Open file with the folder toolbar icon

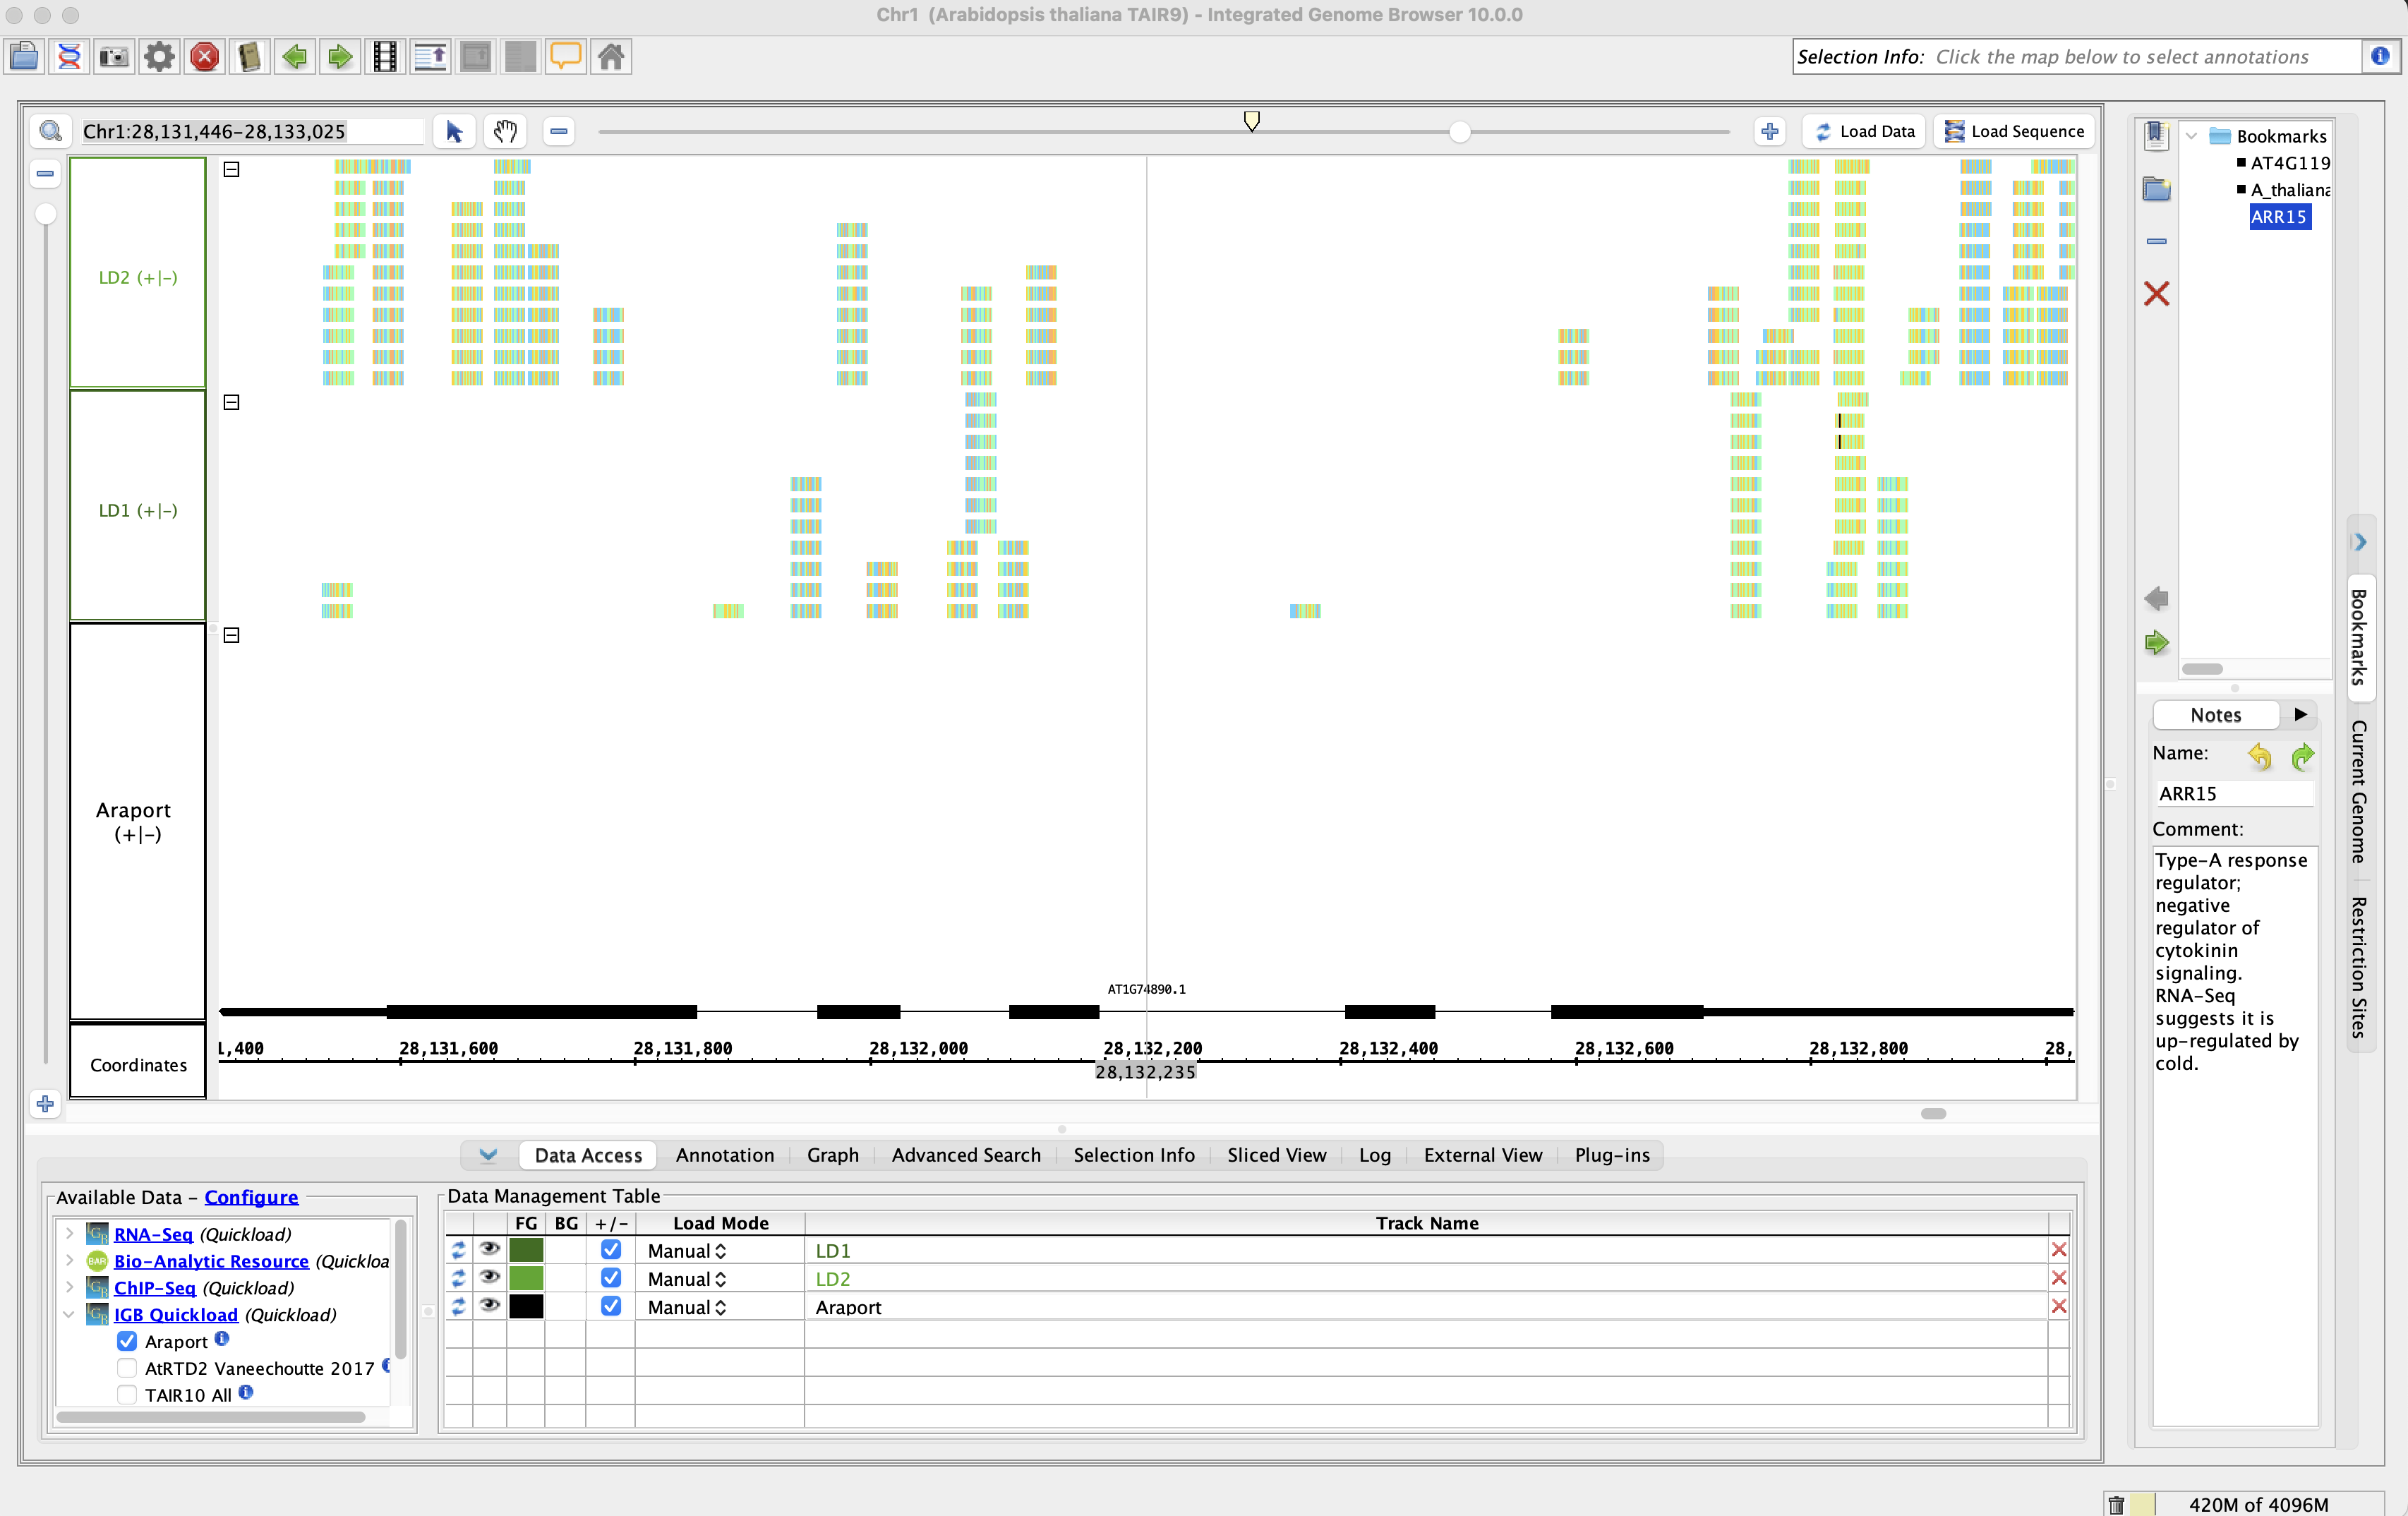tap(24, 56)
